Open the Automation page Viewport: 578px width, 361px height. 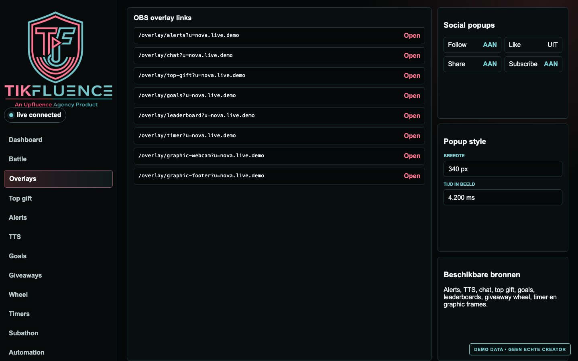(x=58, y=352)
